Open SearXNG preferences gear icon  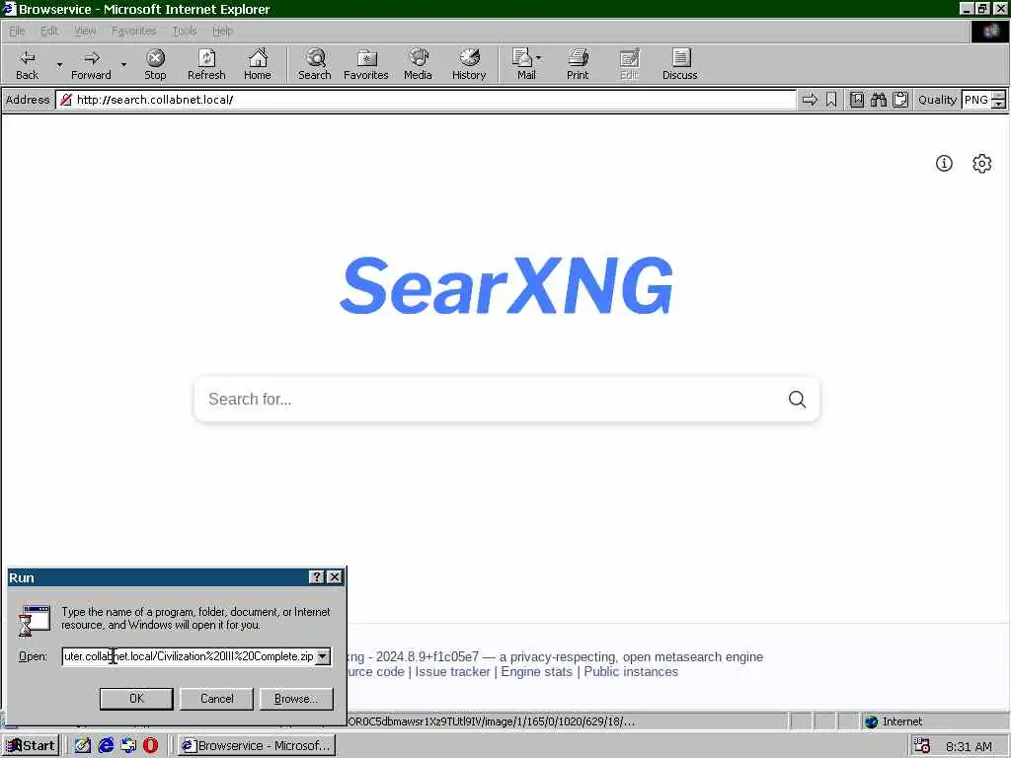(x=982, y=163)
